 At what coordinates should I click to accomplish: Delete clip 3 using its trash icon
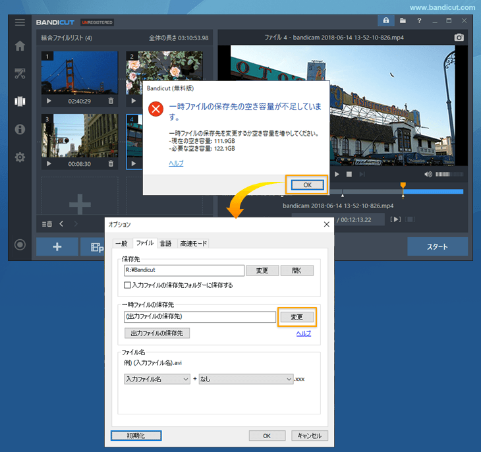111,163
